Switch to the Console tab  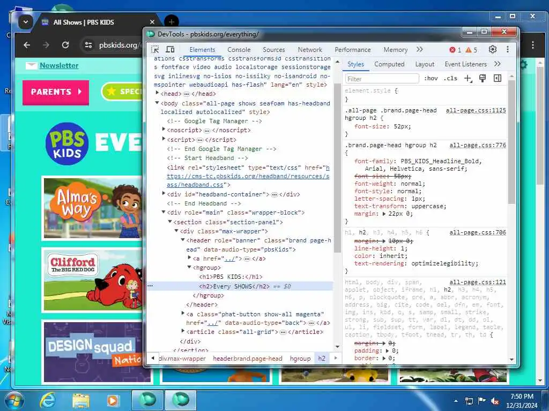[x=239, y=50]
